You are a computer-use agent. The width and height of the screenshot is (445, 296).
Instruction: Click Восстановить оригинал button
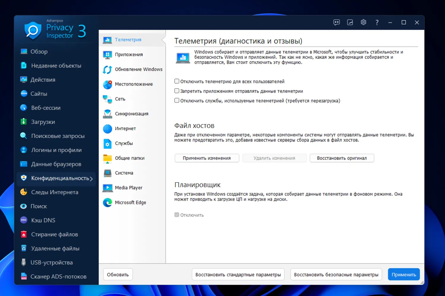click(342, 158)
